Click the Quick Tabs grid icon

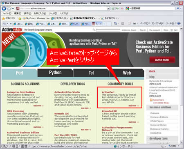click(4, 24)
